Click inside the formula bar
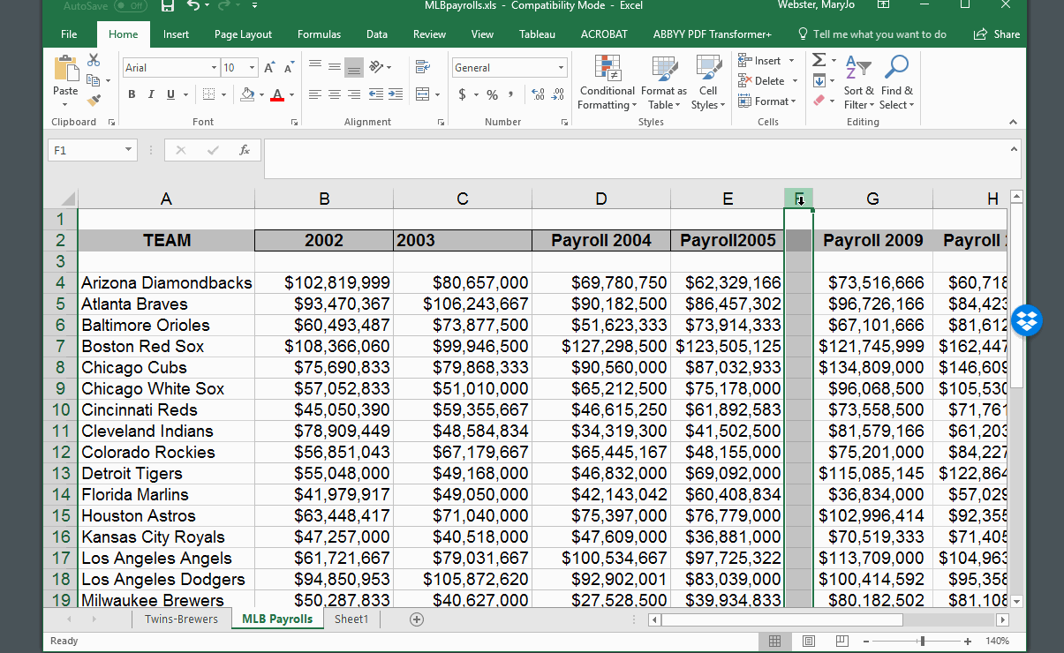1064x653 pixels. [x=642, y=159]
